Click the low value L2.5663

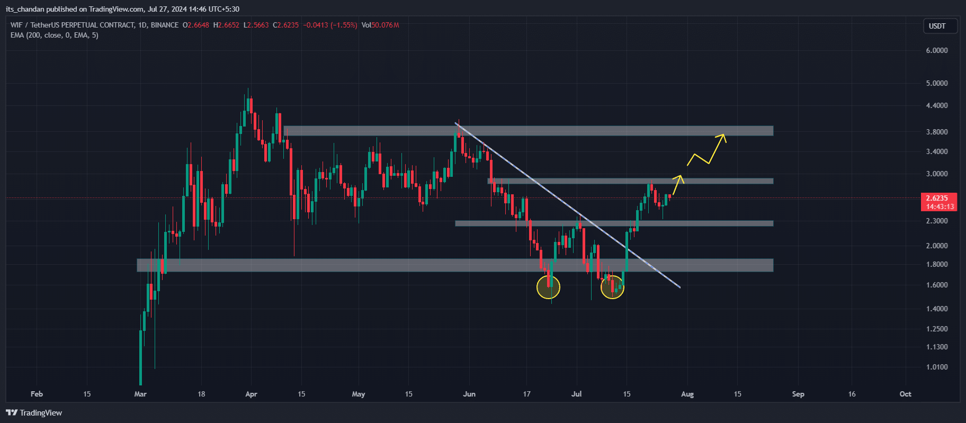pos(256,25)
